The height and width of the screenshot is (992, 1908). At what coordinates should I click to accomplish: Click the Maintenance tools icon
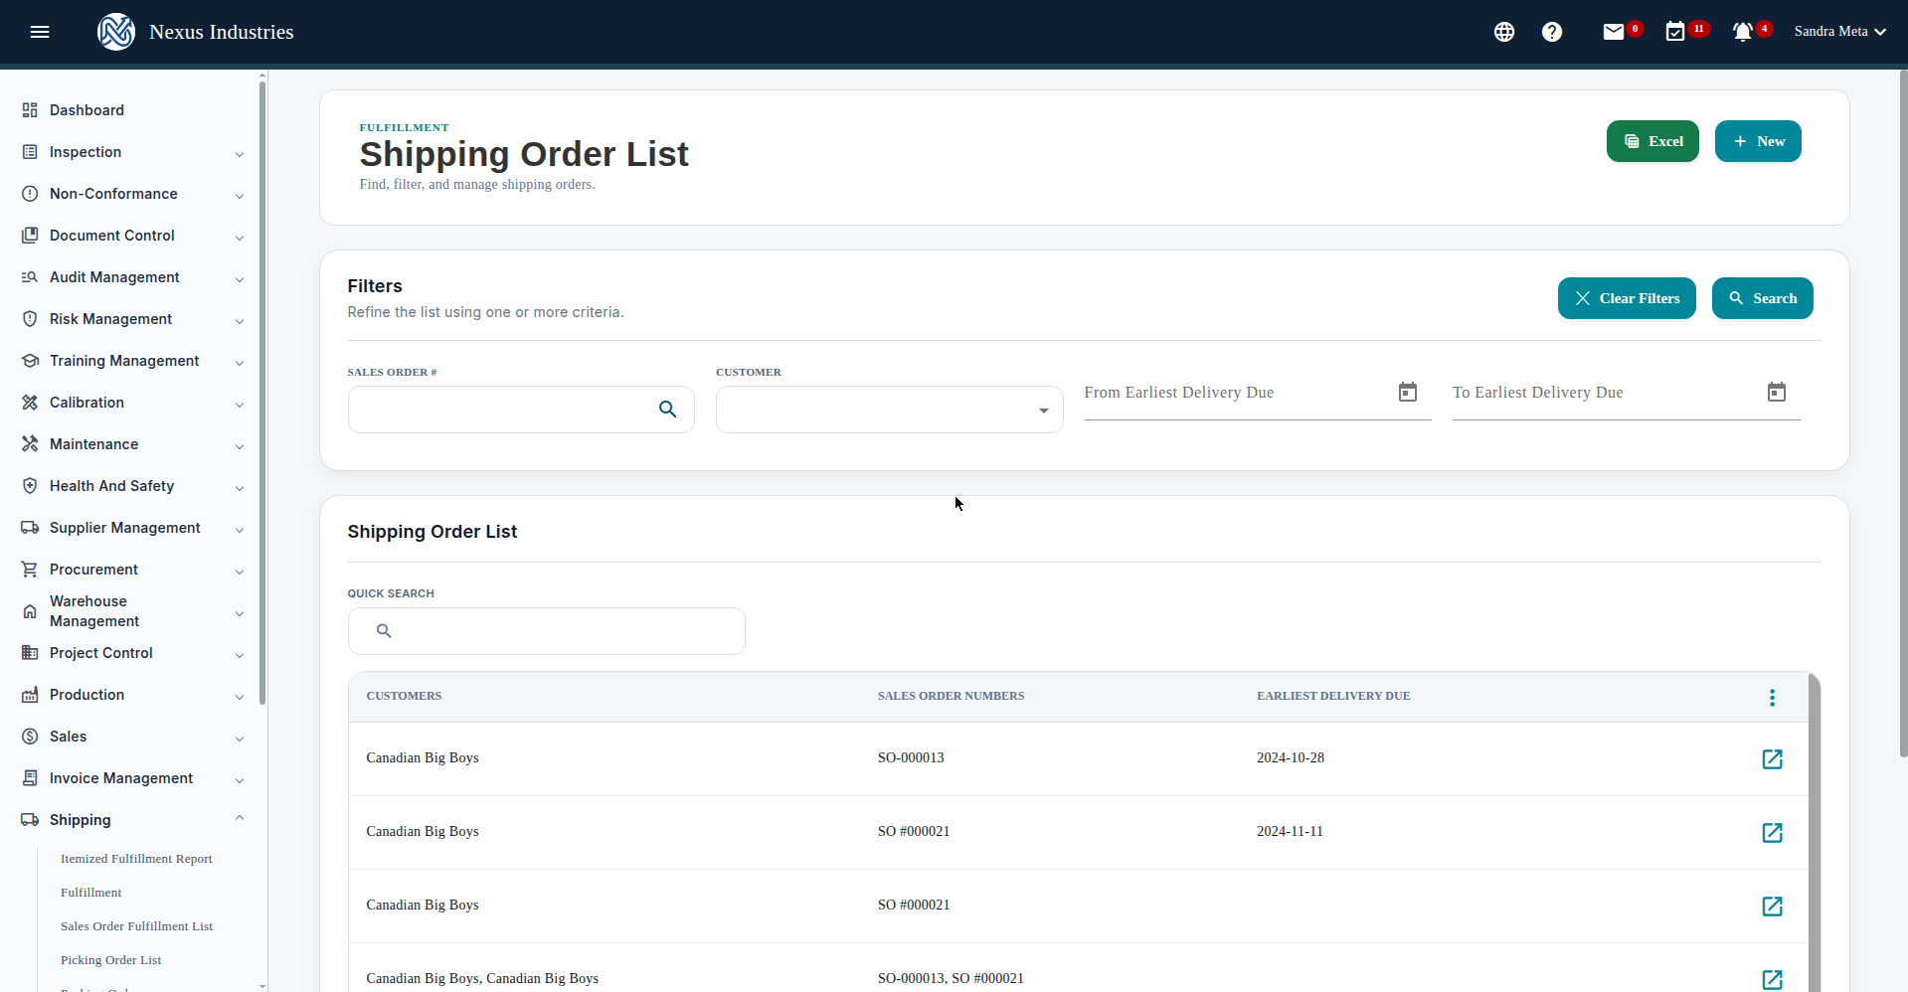point(30,444)
